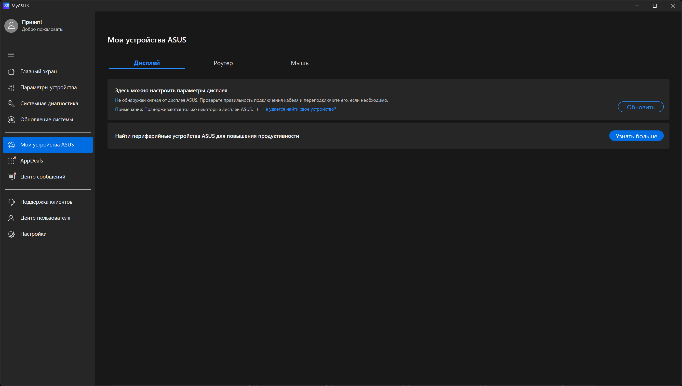Click the Узнать больше button
This screenshot has height=386, width=682.
636,136
